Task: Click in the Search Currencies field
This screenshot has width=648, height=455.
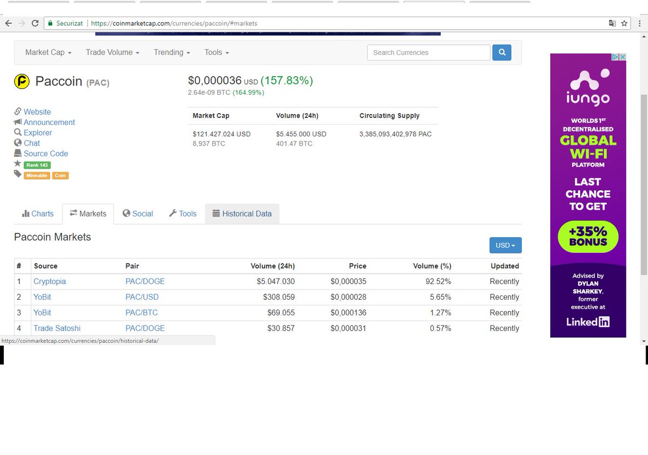Action: click(x=429, y=52)
